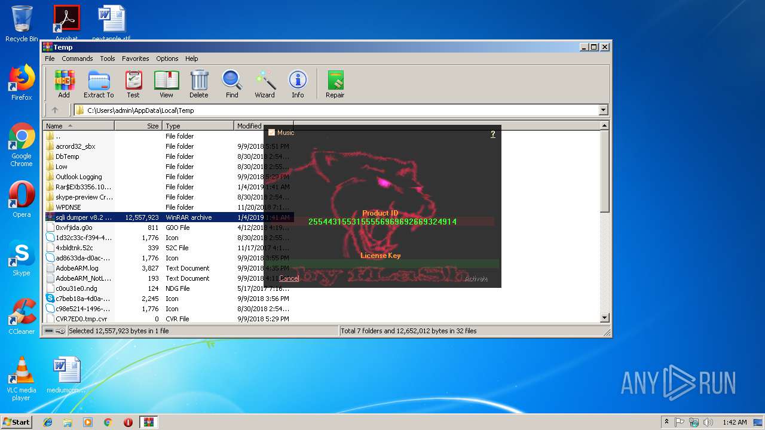Viewport: 765px width, 430px height.
Task: Select the acrord32_sbx folder
Action: [x=75, y=146]
